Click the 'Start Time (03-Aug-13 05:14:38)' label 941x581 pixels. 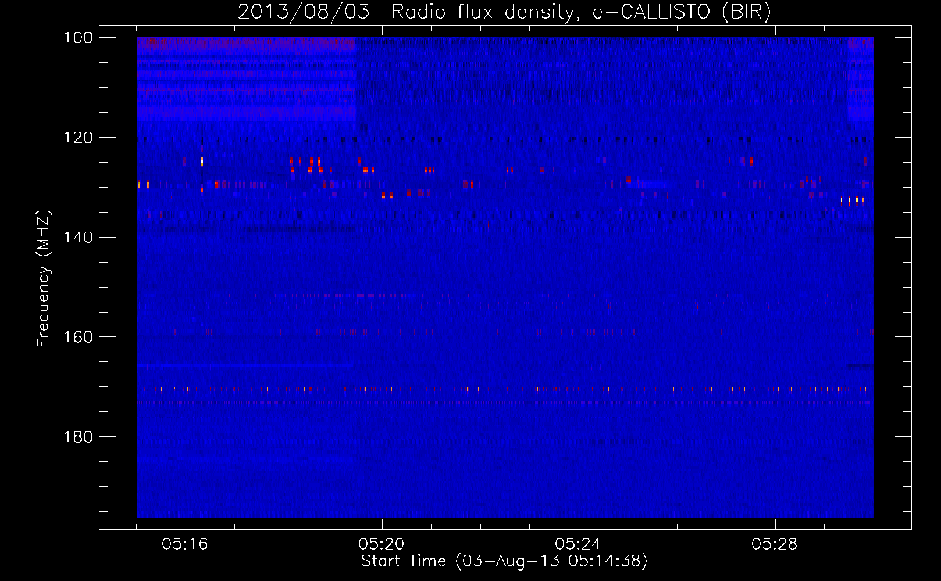tap(504, 561)
